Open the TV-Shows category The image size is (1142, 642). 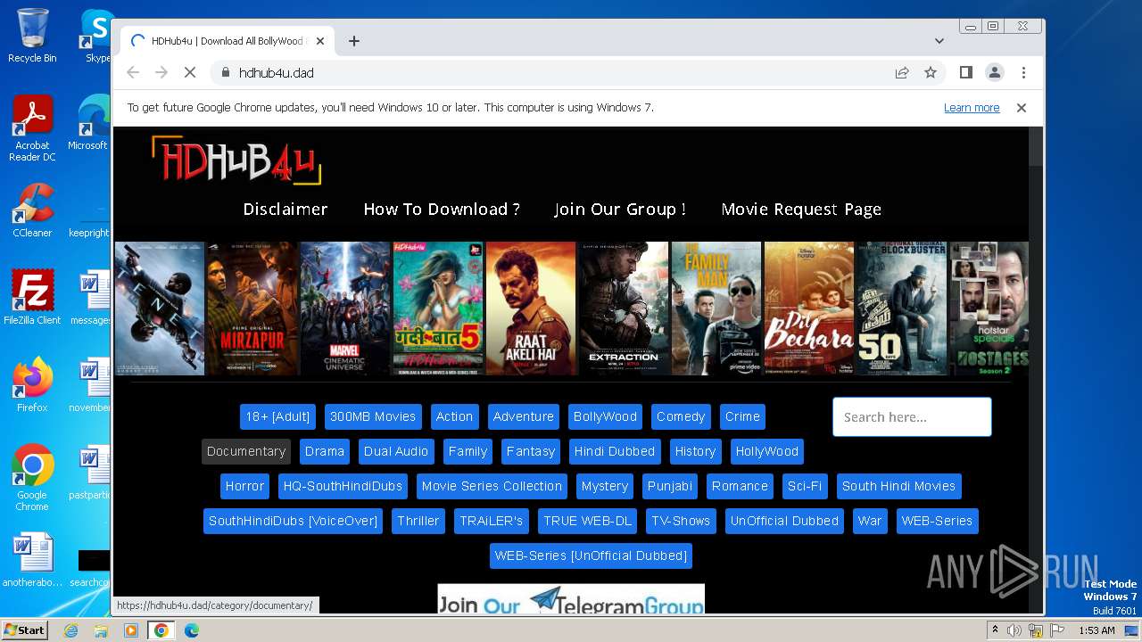tap(681, 522)
